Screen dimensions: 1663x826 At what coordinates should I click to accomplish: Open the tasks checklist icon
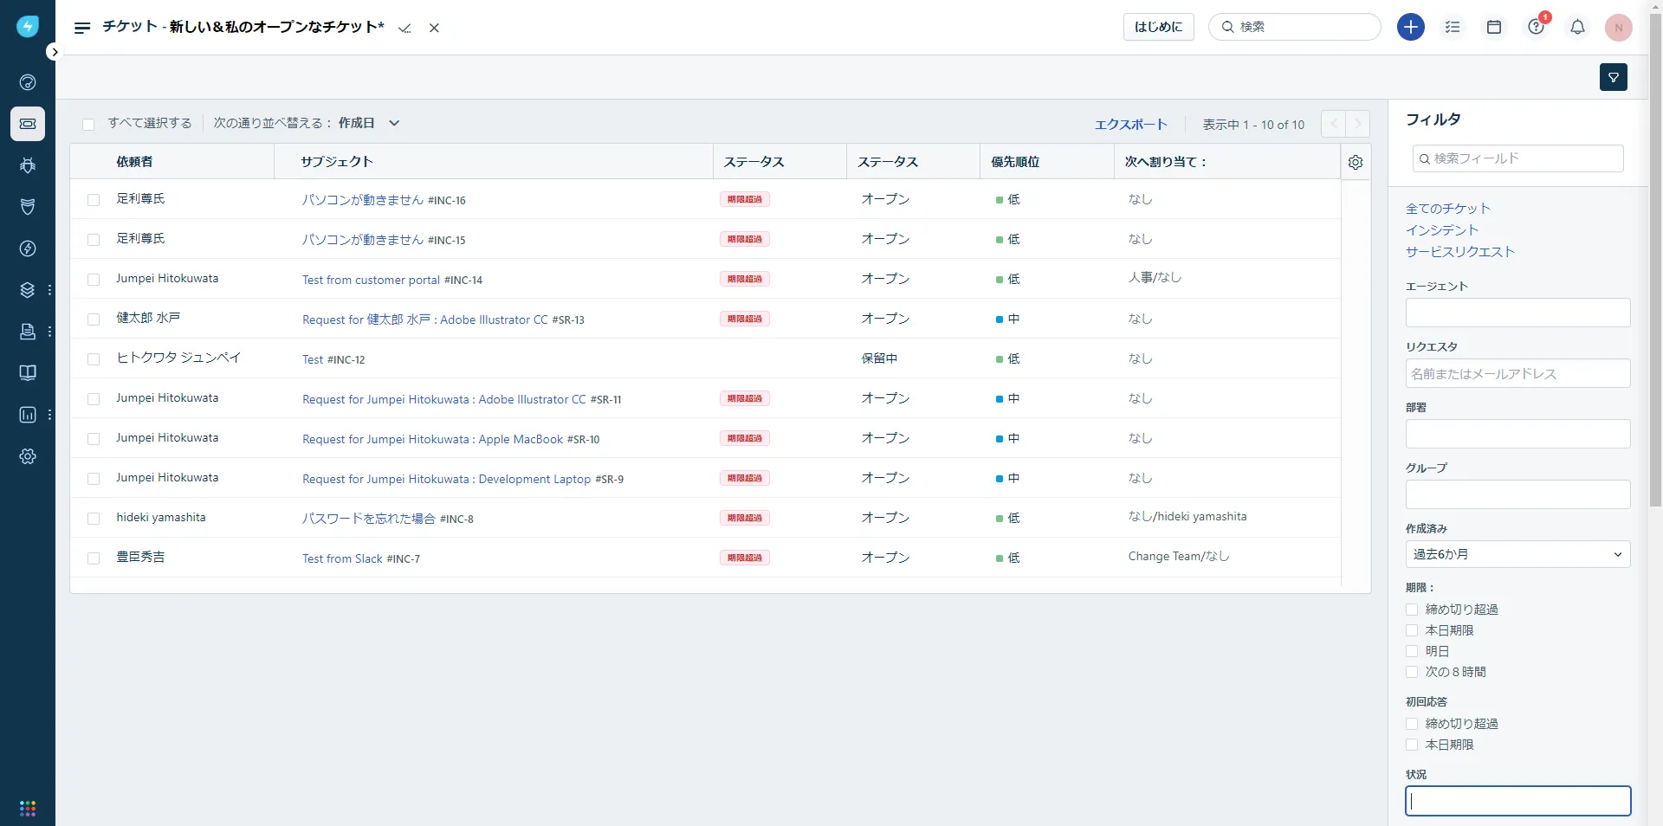pyautogui.click(x=1453, y=27)
